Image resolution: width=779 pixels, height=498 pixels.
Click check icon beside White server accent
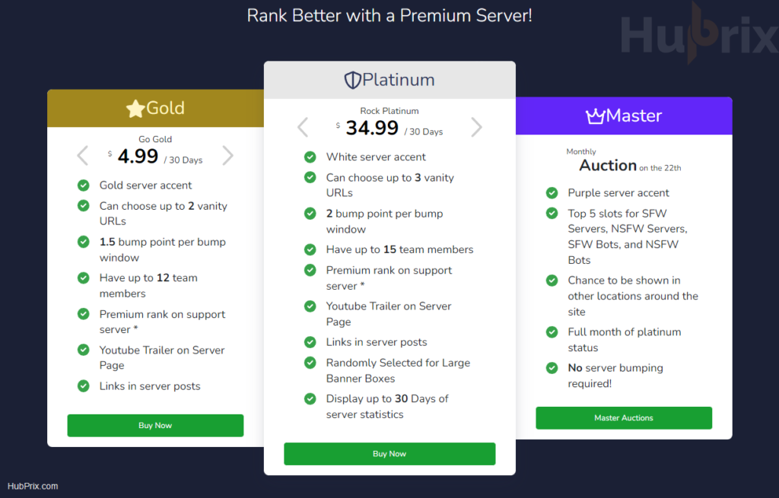(310, 157)
